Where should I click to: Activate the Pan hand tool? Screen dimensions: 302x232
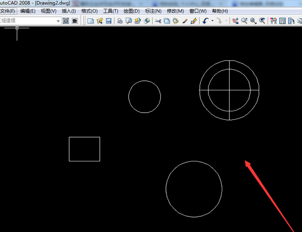235,21
